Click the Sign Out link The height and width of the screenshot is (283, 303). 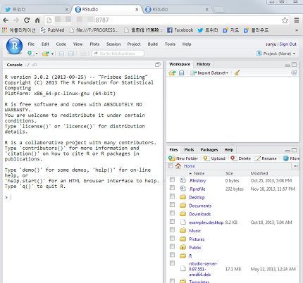288,44
